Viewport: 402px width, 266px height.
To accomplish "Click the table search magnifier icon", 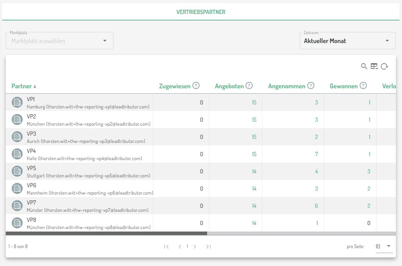I will coord(364,66).
